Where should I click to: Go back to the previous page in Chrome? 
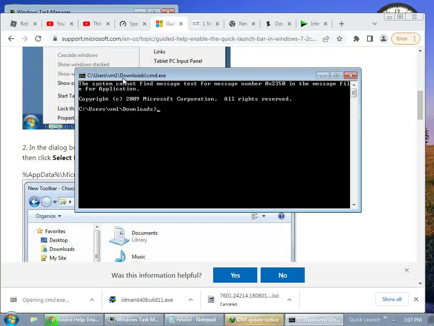pos(11,39)
